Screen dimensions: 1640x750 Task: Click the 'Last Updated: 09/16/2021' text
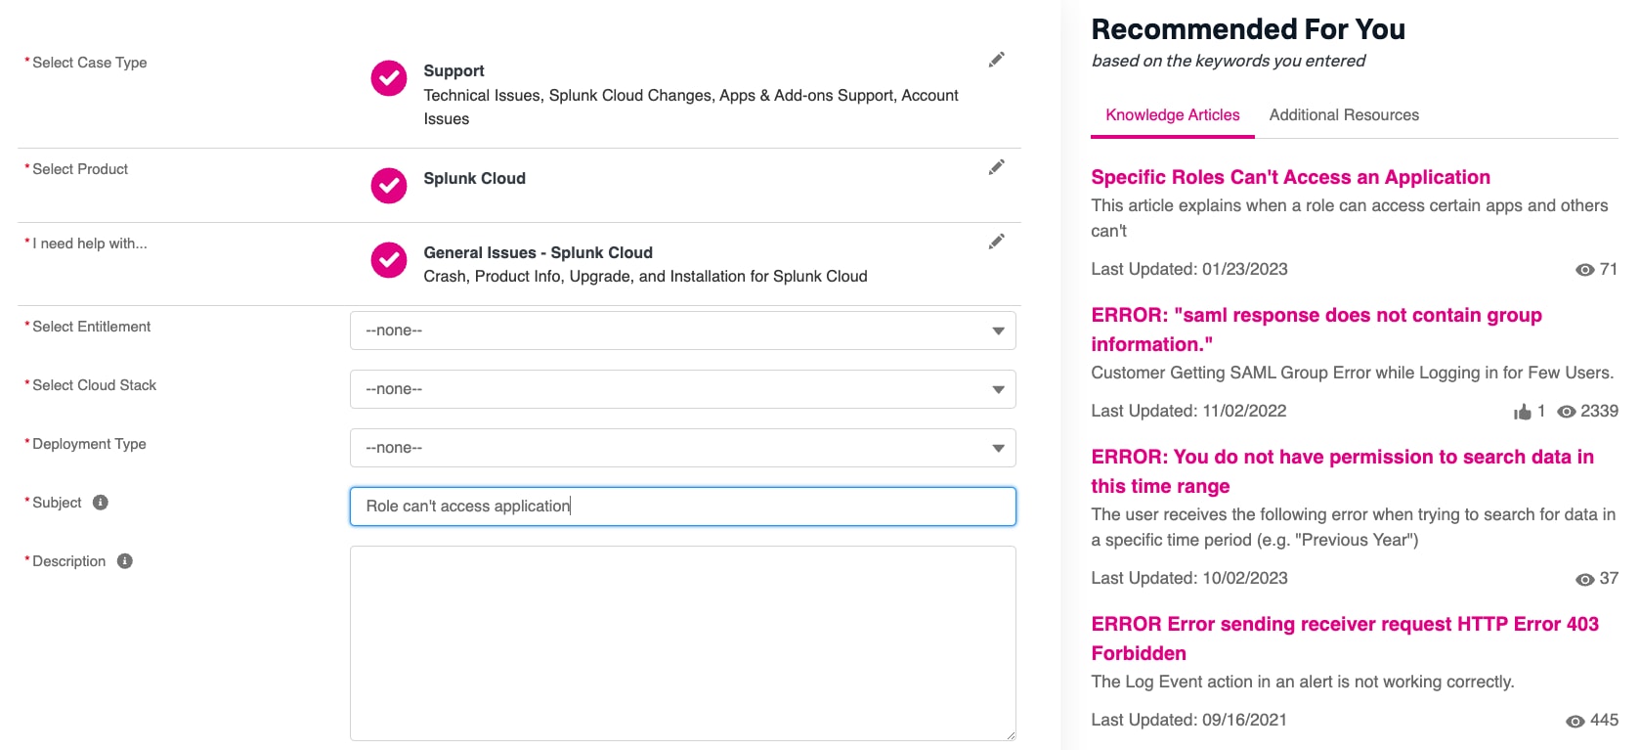1188,720
